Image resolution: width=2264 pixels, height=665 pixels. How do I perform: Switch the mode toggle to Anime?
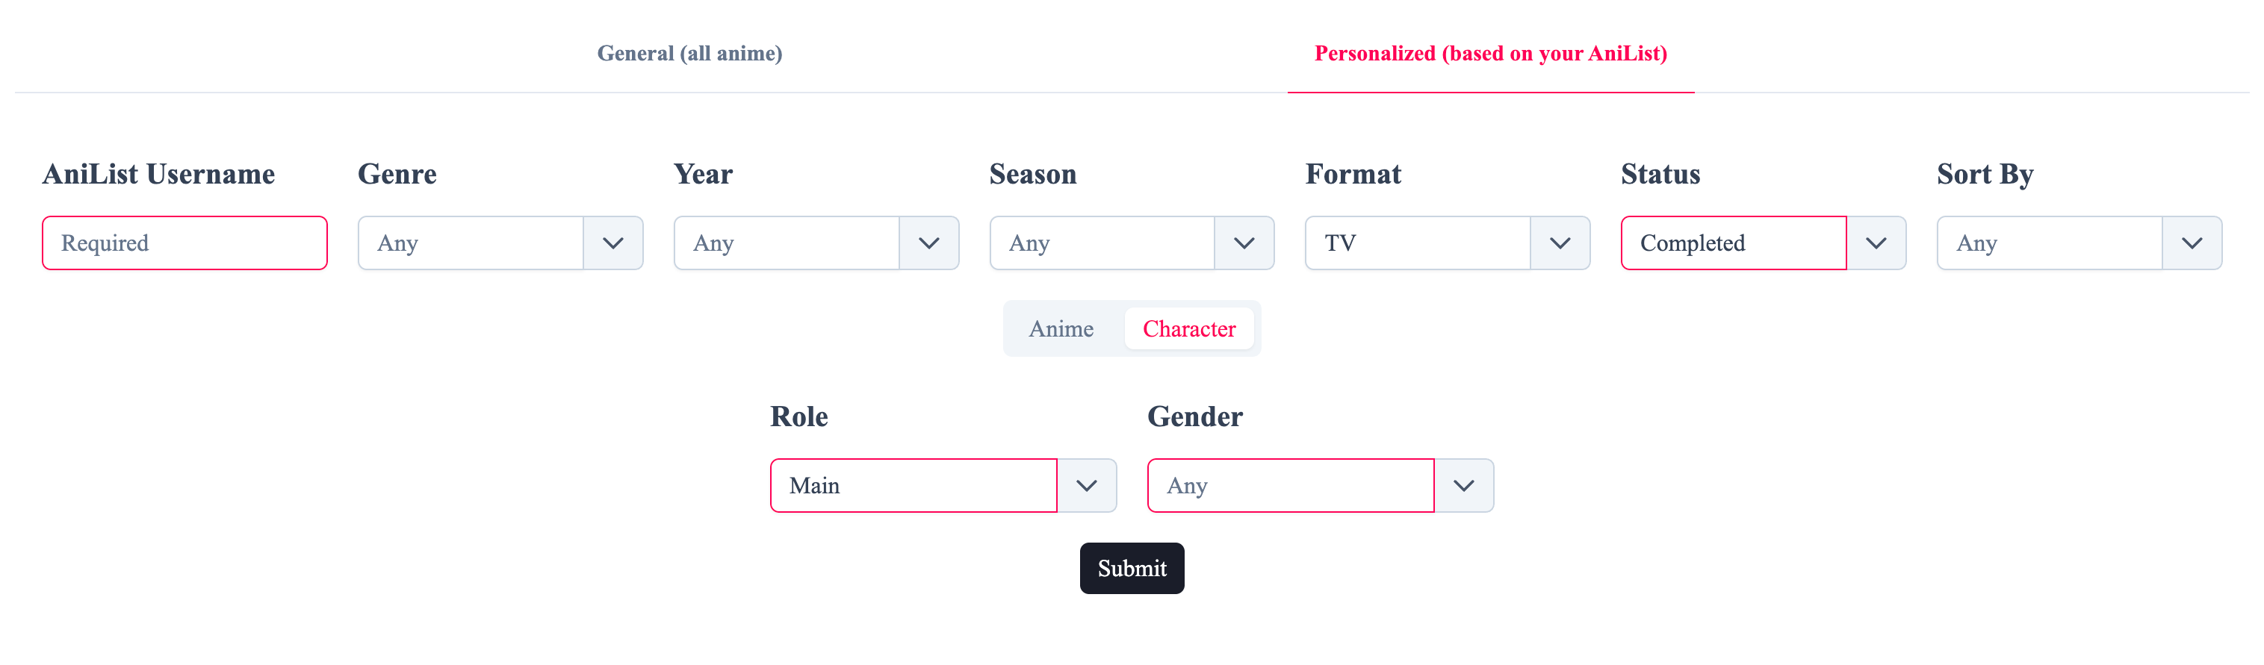point(1061,328)
